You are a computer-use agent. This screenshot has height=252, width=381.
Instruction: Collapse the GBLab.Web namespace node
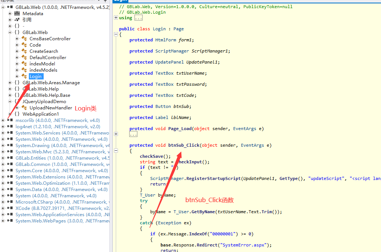[10, 33]
